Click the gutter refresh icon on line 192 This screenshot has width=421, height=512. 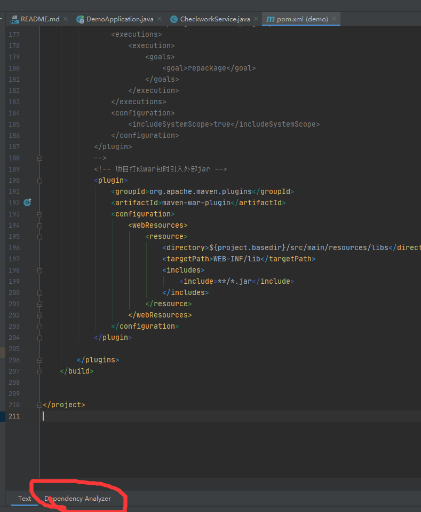point(27,203)
